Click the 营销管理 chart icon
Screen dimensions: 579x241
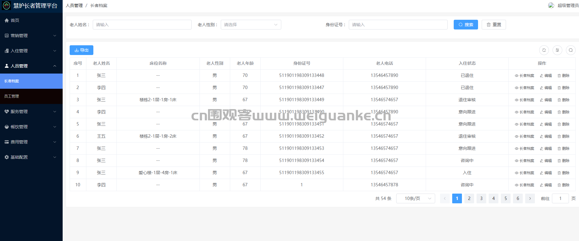coord(7,36)
